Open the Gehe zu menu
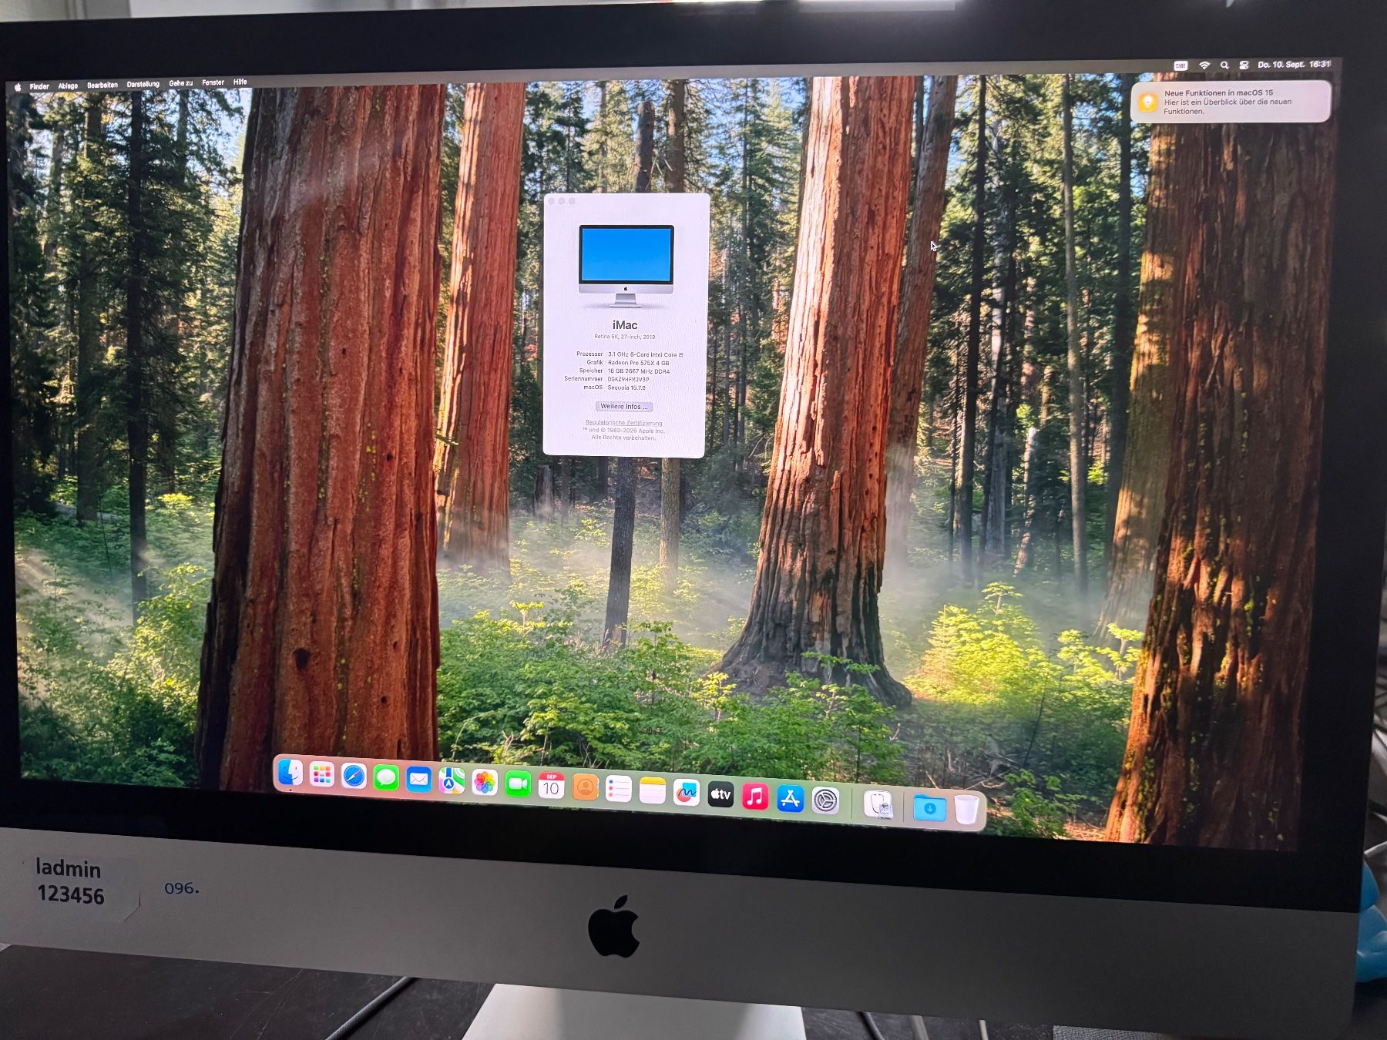 [x=181, y=84]
